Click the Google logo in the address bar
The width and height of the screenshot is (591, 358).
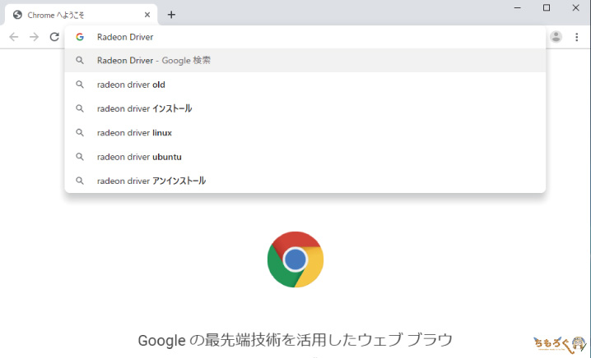80,37
